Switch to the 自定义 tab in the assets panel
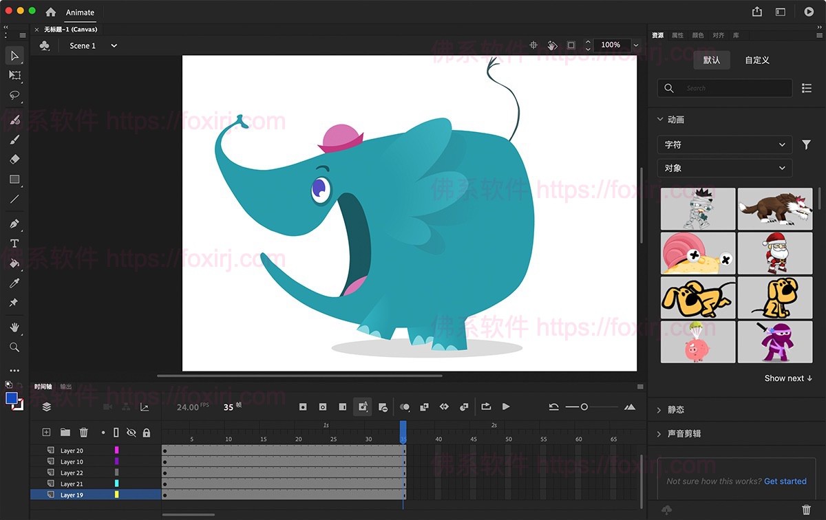The height and width of the screenshot is (520, 826). (756, 60)
